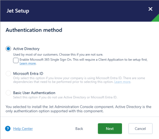The height and width of the screenshot is (139, 159).
Task: Click 'Used by most of our customers' description
Action: (58, 54)
